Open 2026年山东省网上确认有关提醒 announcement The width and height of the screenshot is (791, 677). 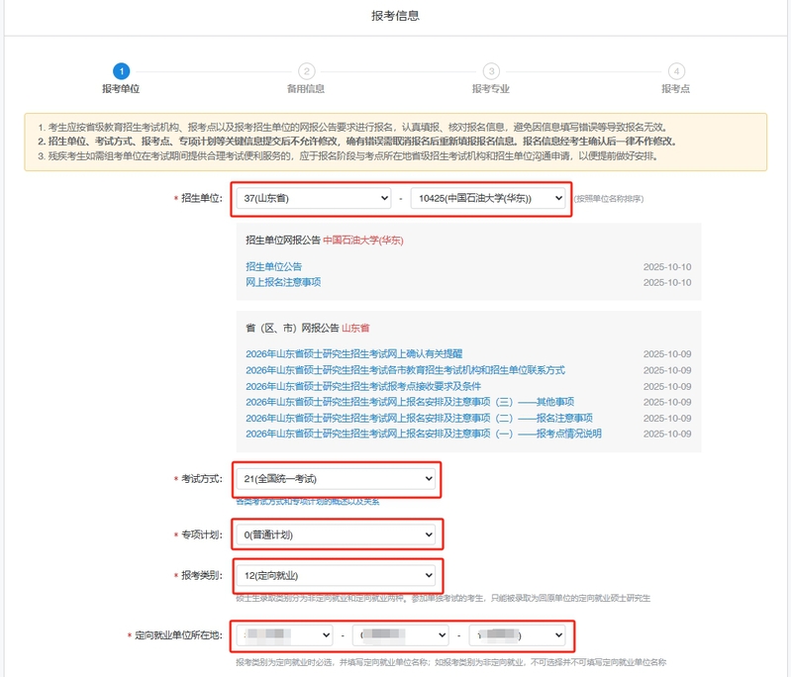click(x=353, y=354)
